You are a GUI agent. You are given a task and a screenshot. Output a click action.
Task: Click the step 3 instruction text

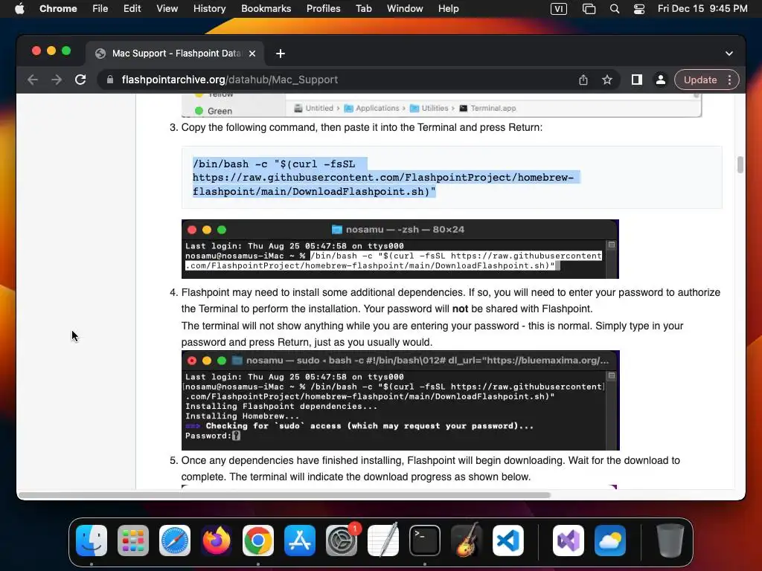[362, 127]
